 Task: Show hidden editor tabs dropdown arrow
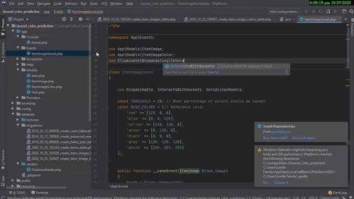[346, 19]
